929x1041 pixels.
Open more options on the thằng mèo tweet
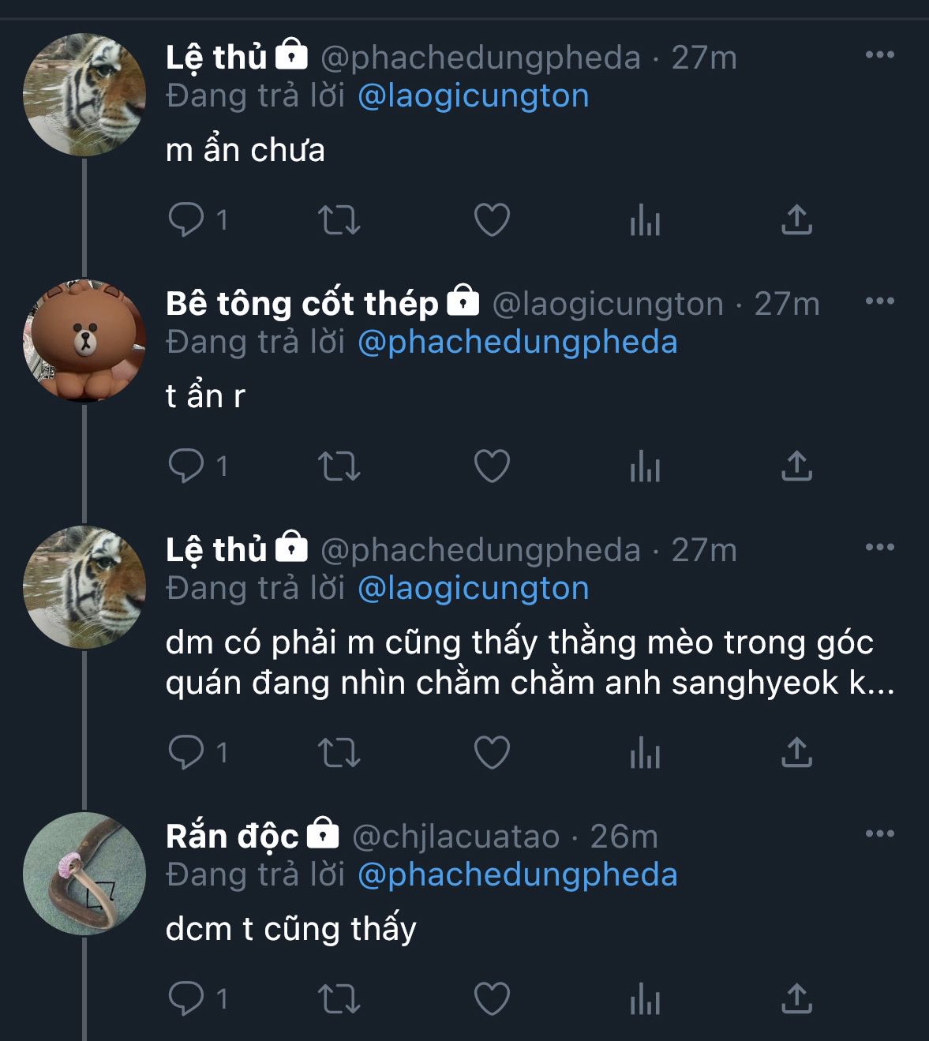coord(879,548)
